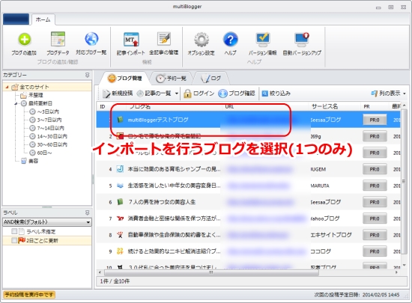This screenshot has width=412, height=303.
Task: Click the Yahoo icon in row 7
Action: 120,218
